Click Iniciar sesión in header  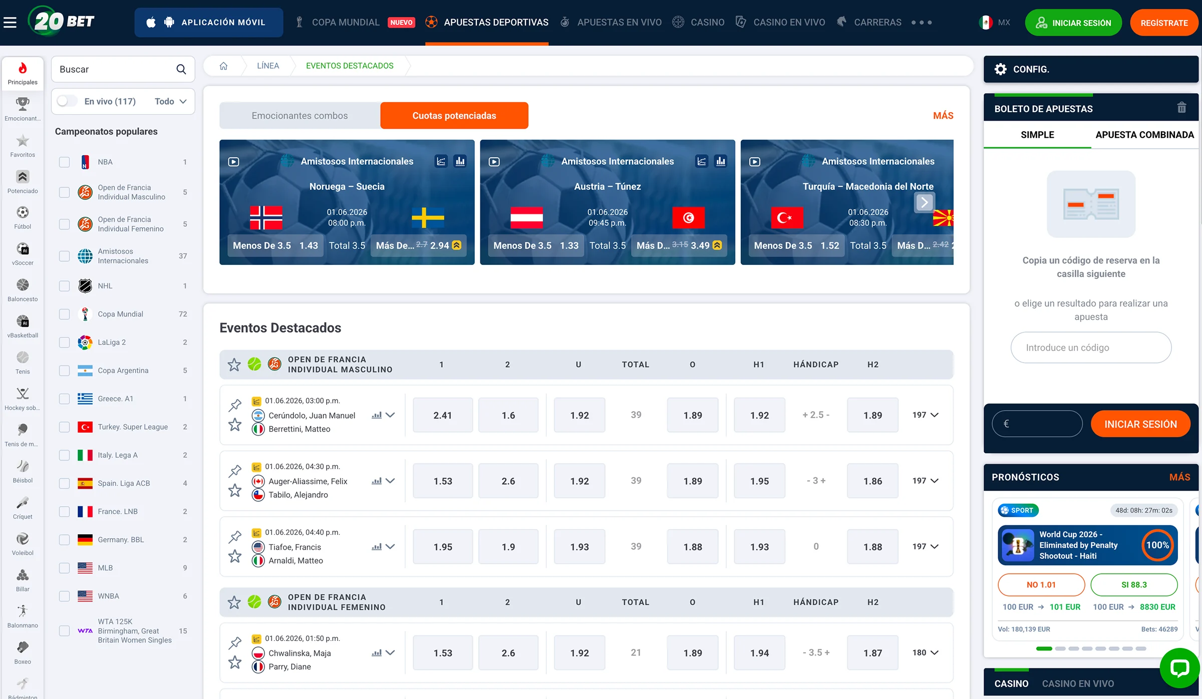coord(1073,23)
